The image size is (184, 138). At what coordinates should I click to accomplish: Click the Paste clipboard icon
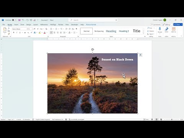pos(5,29)
